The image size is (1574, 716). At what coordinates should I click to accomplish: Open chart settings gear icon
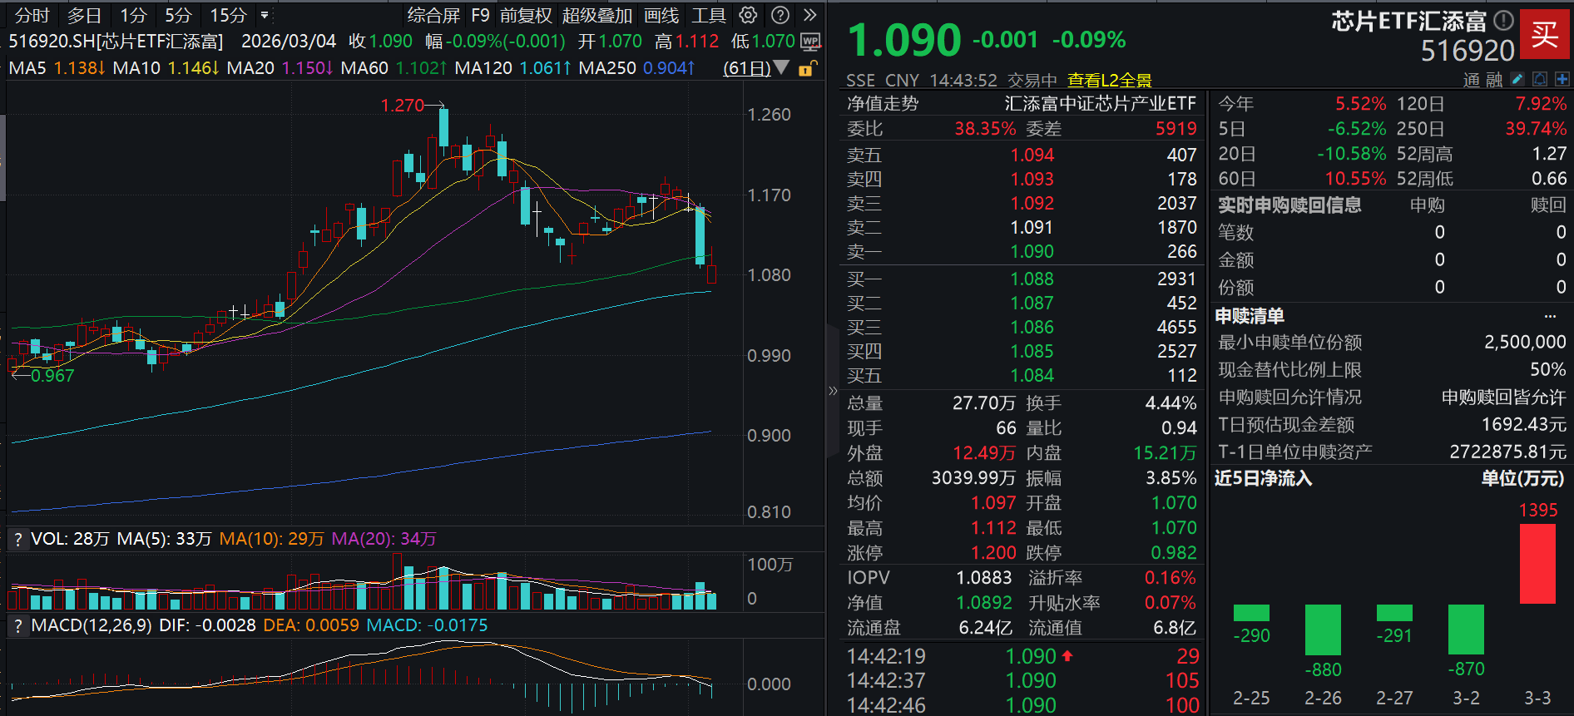tap(748, 15)
